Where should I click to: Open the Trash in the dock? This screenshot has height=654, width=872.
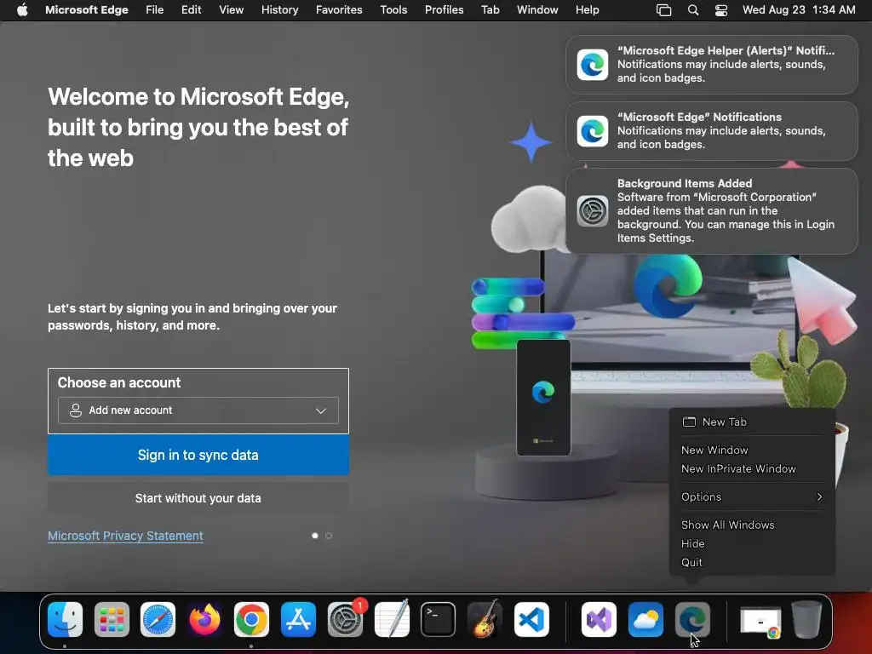point(806,619)
